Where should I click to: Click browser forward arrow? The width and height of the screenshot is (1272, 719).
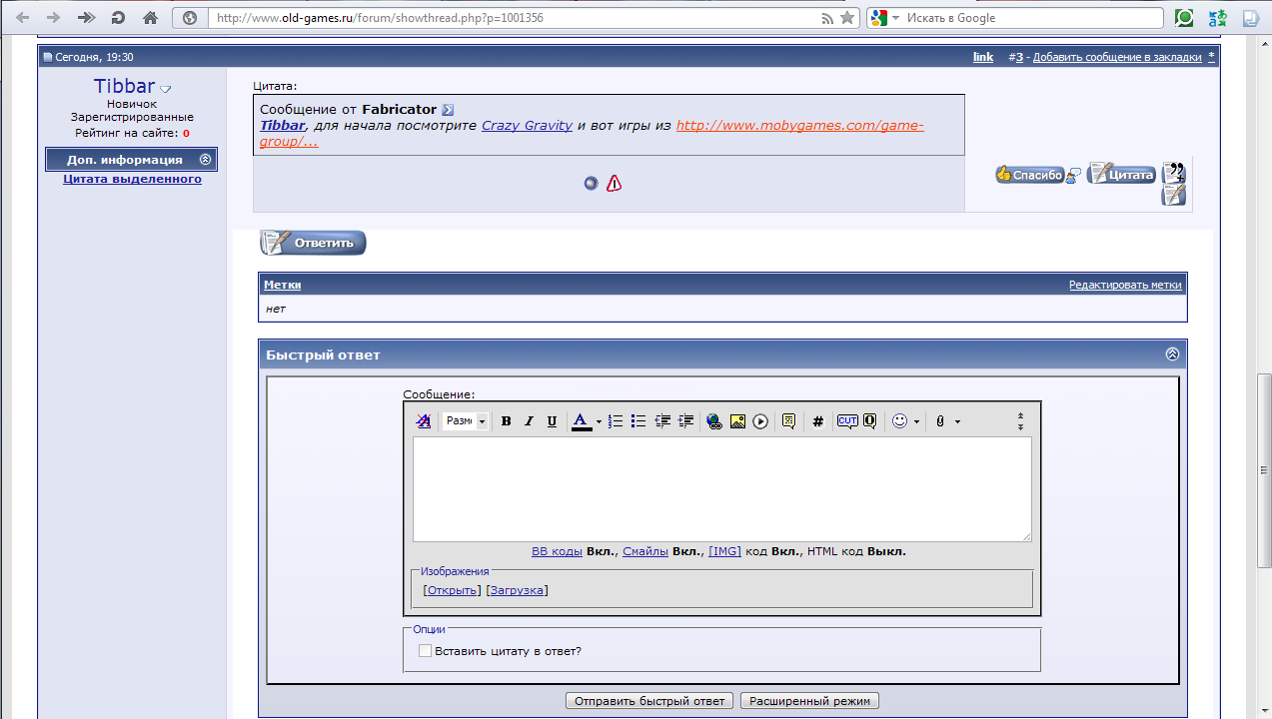point(54,18)
